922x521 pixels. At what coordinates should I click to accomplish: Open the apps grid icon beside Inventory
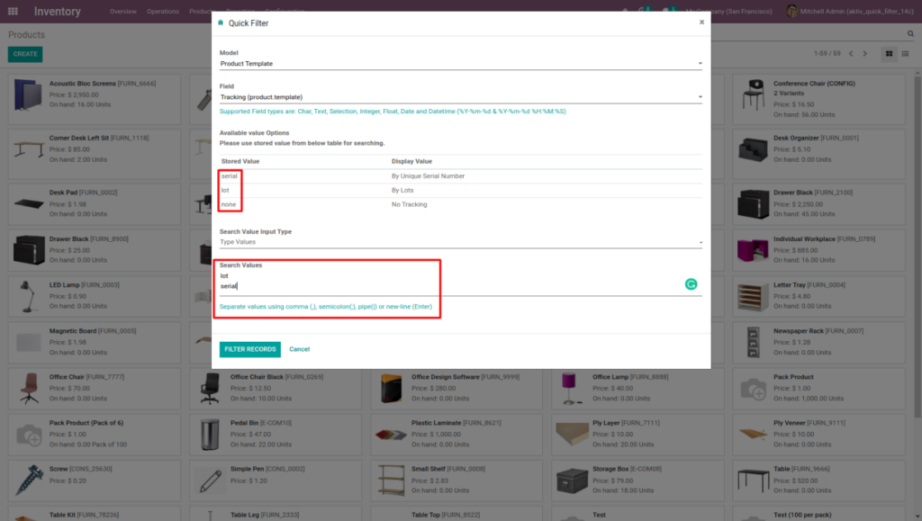(11, 11)
